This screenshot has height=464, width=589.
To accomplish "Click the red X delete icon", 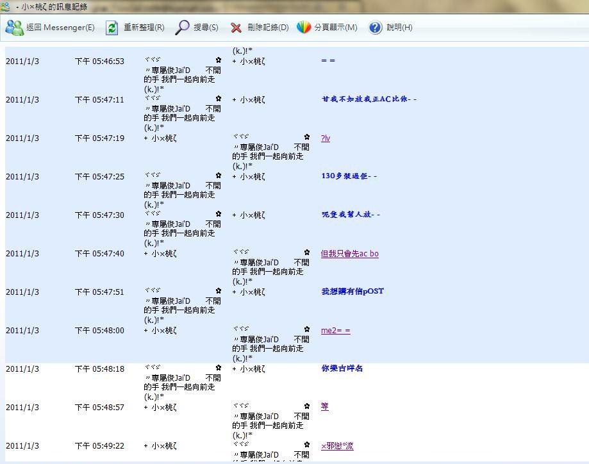I will pyautogui.click(x=236, y=28).
